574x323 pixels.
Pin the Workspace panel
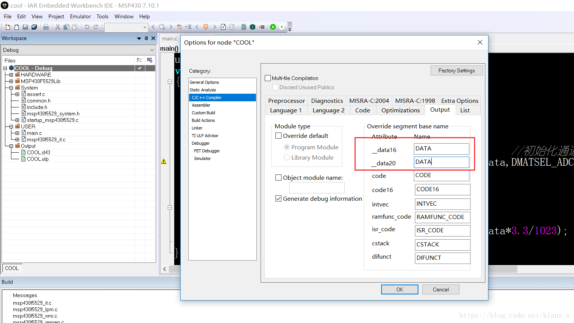coord(146,38)
